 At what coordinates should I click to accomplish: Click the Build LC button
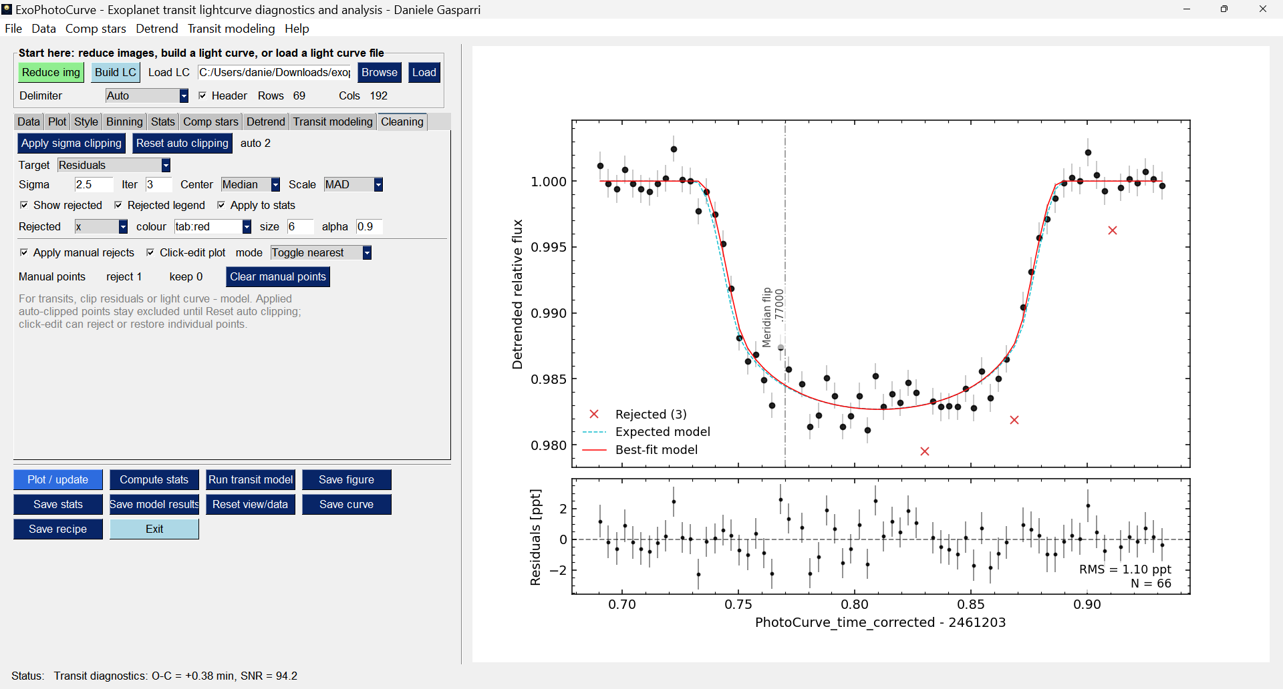pos(116,73)
